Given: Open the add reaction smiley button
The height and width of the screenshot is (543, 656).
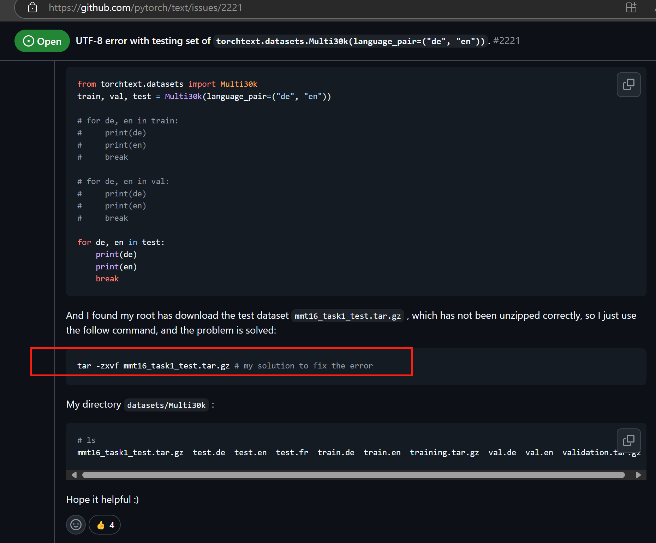Looking at the screenshot, I should (76, 525).
